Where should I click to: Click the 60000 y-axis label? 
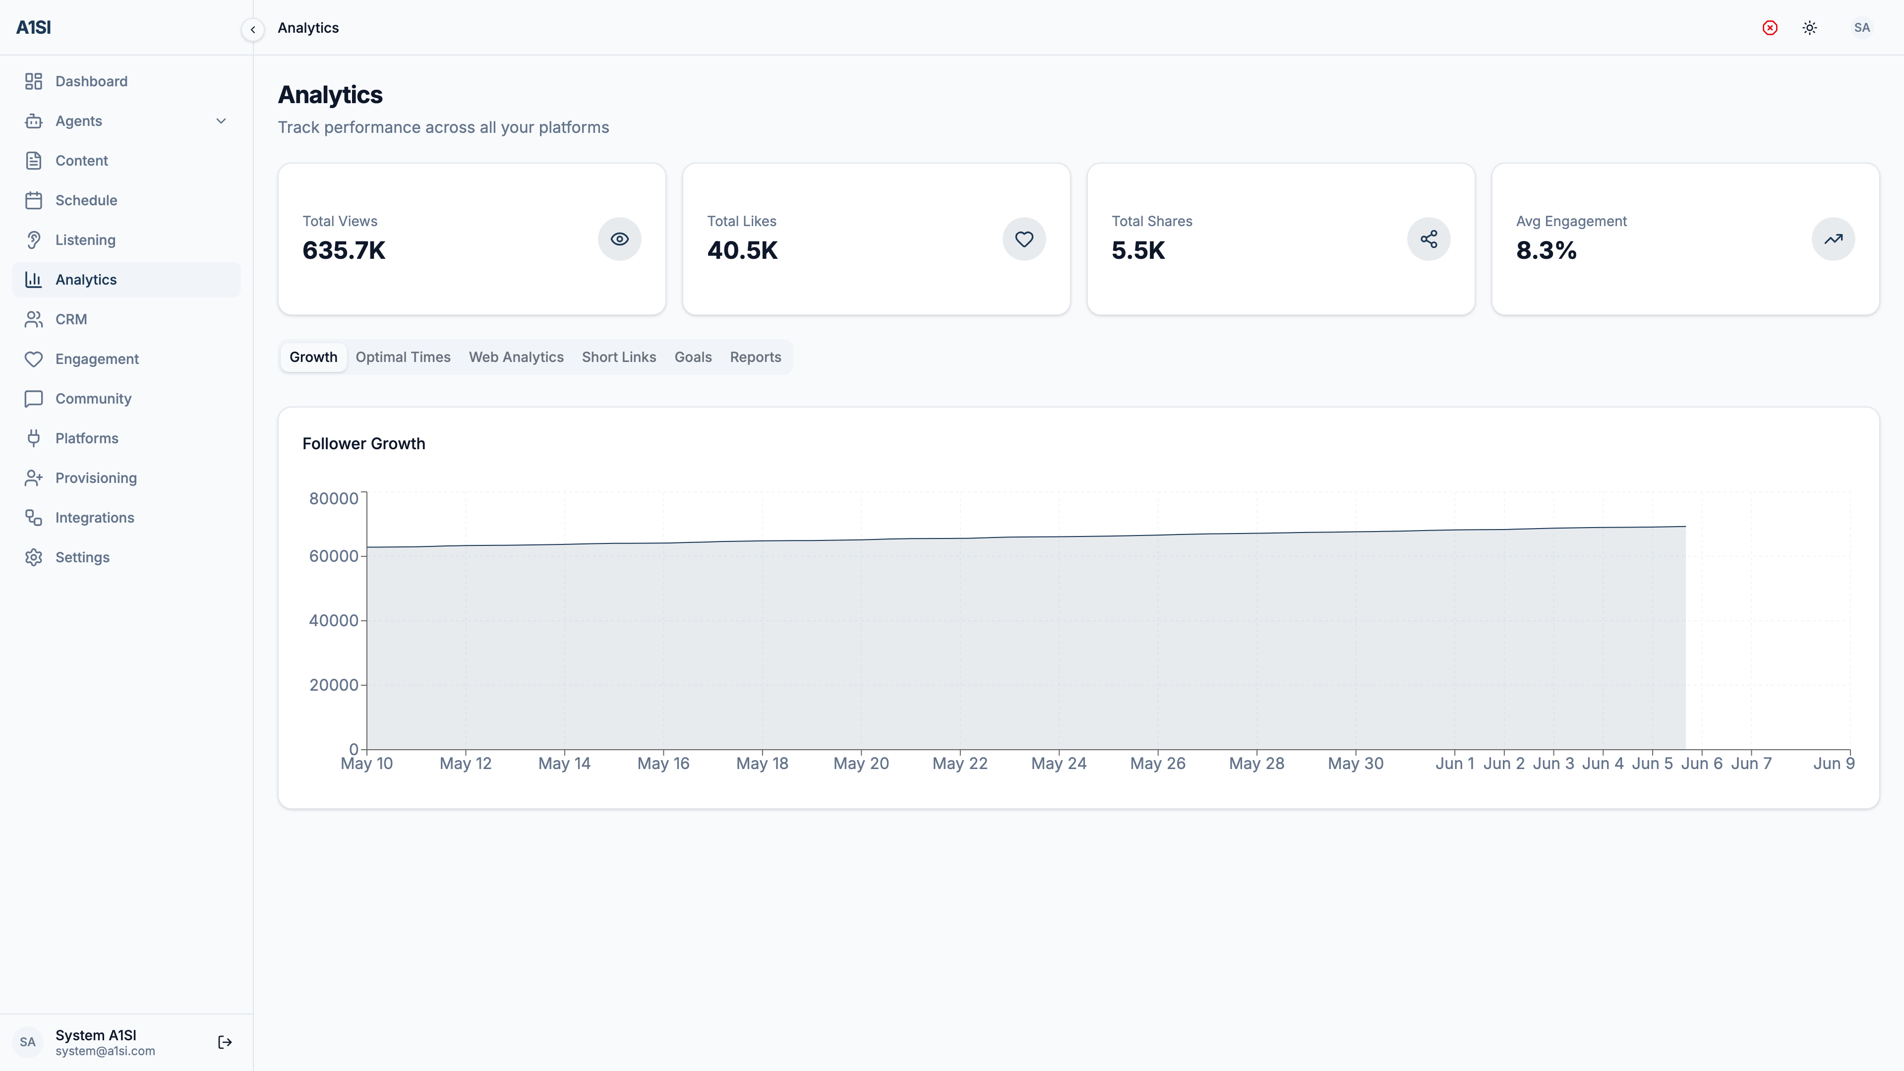click(x=333, y=556)
